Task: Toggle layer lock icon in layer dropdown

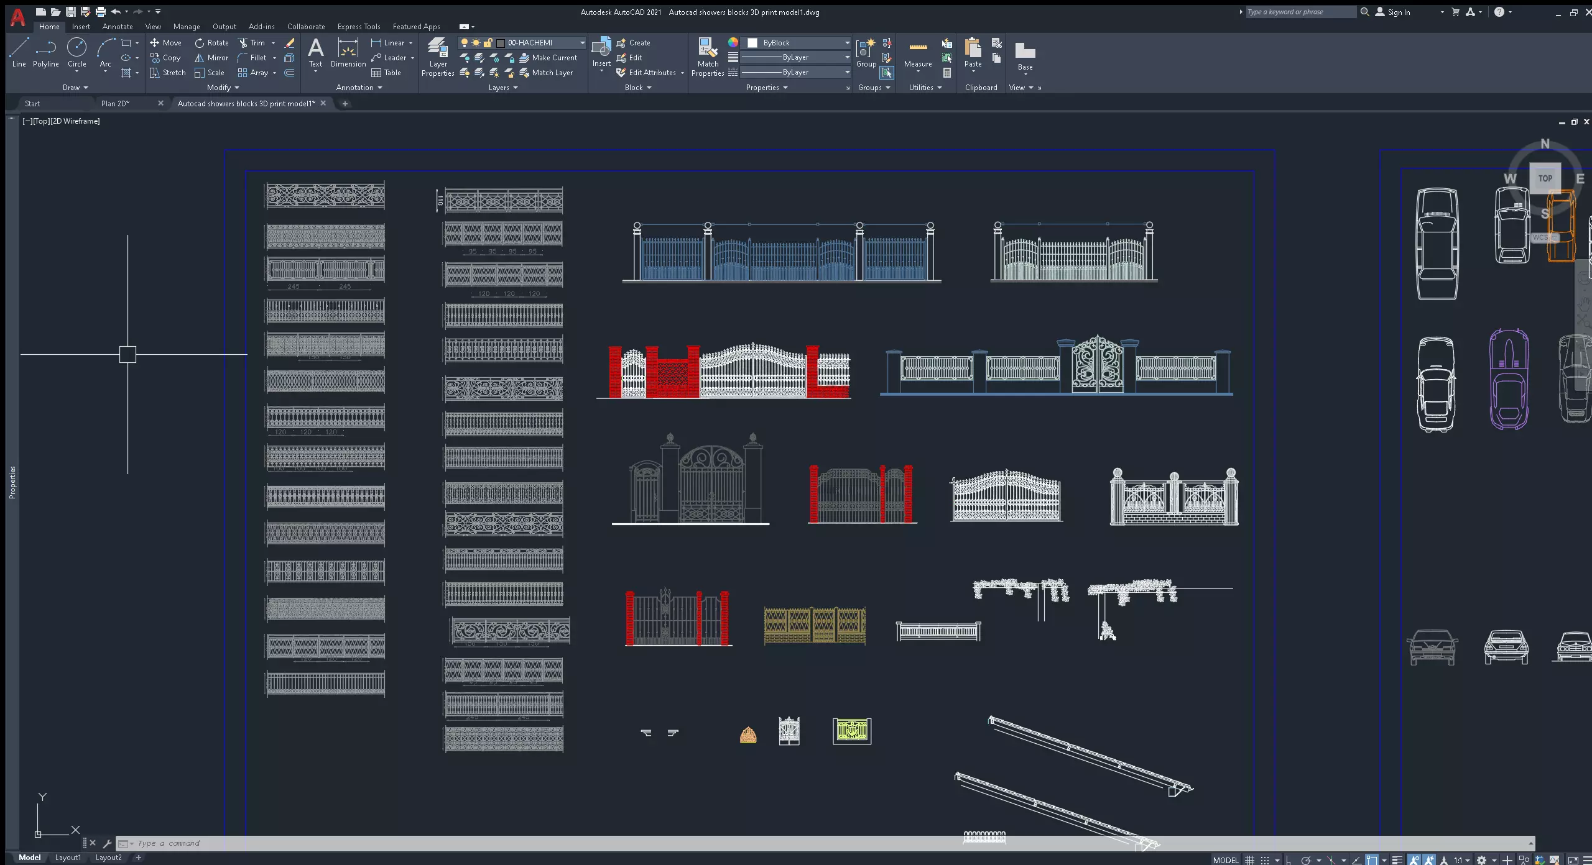Action: tap(488, 43)
